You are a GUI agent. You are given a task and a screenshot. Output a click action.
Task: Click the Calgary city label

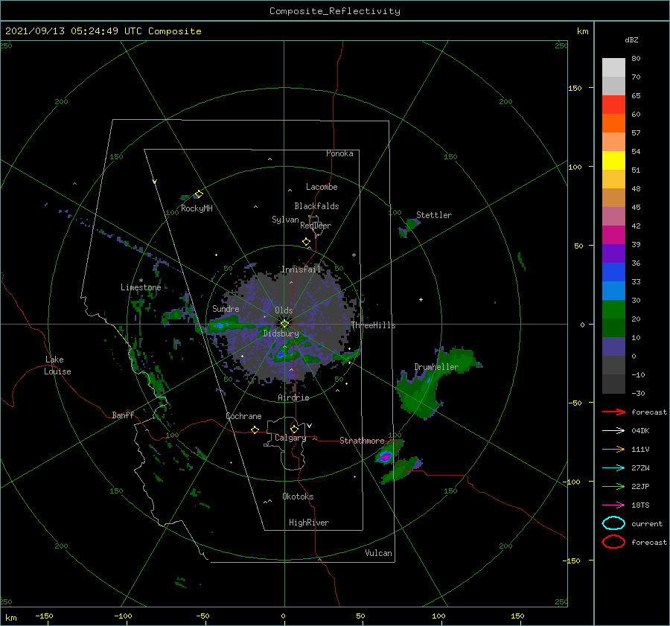(x=290, y=438)
